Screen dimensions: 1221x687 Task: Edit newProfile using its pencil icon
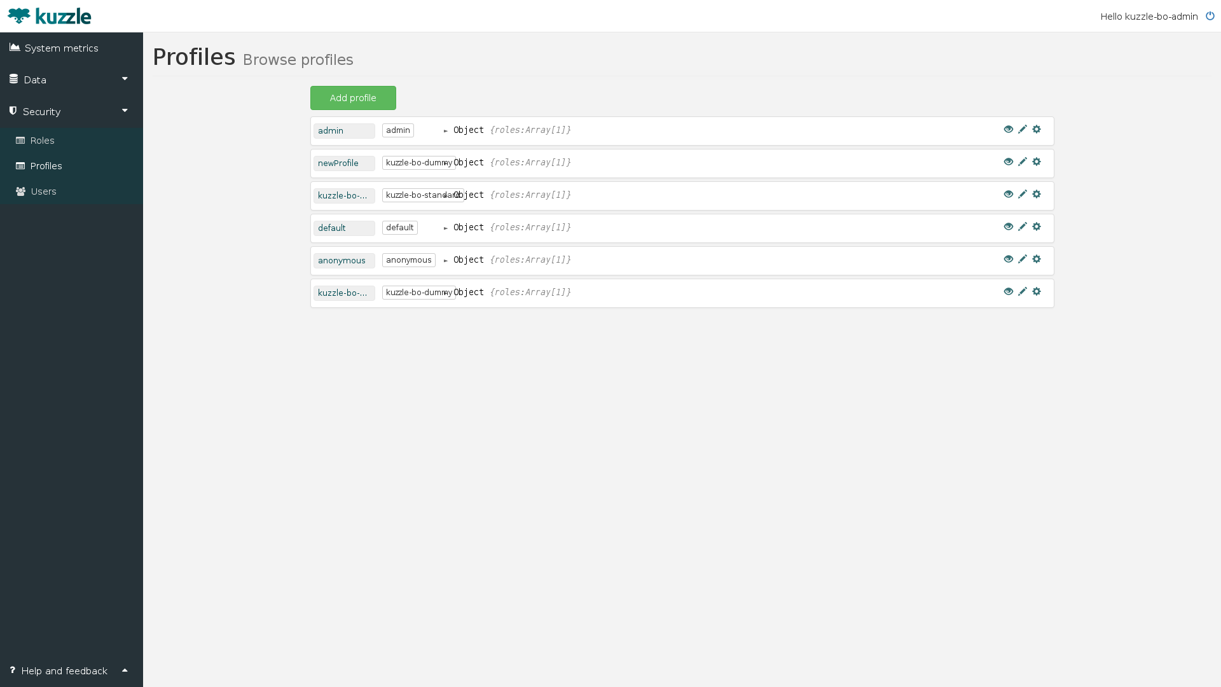coord(1023,162)
